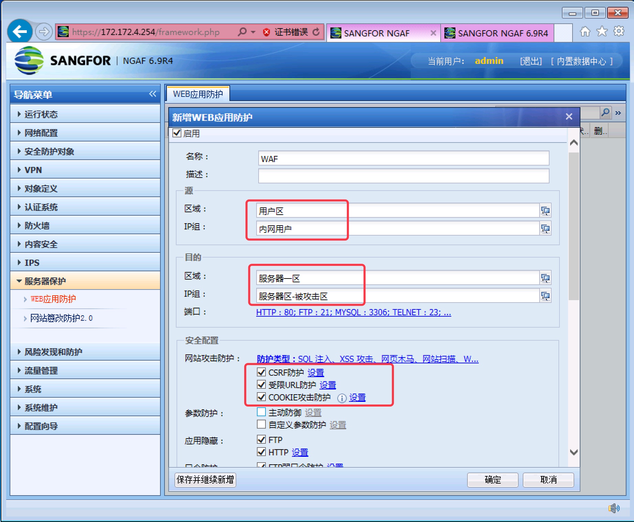The width and height of the screenshot is (634, 522).
Task: Open the destination IP组 selector icon for 服务器区-被攻击区
Action: [545, 296]
